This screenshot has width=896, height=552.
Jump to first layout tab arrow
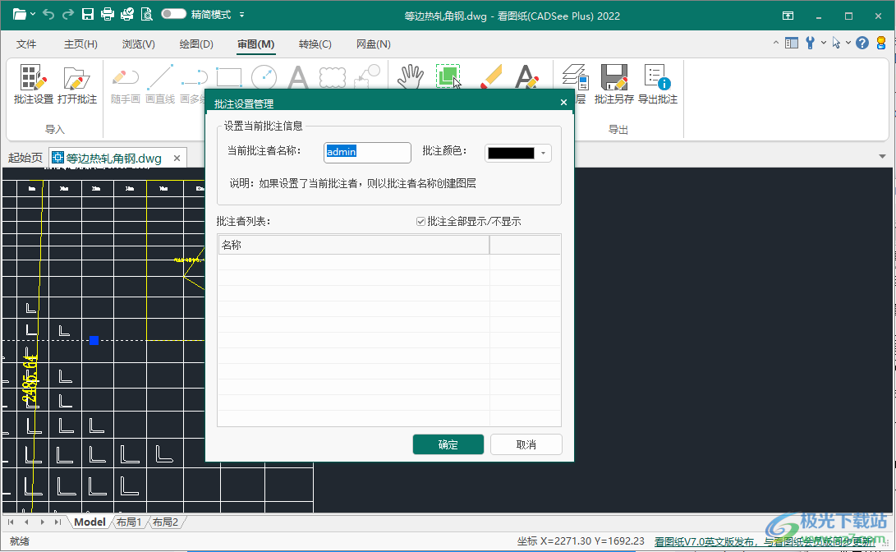(x=11, y=522)
